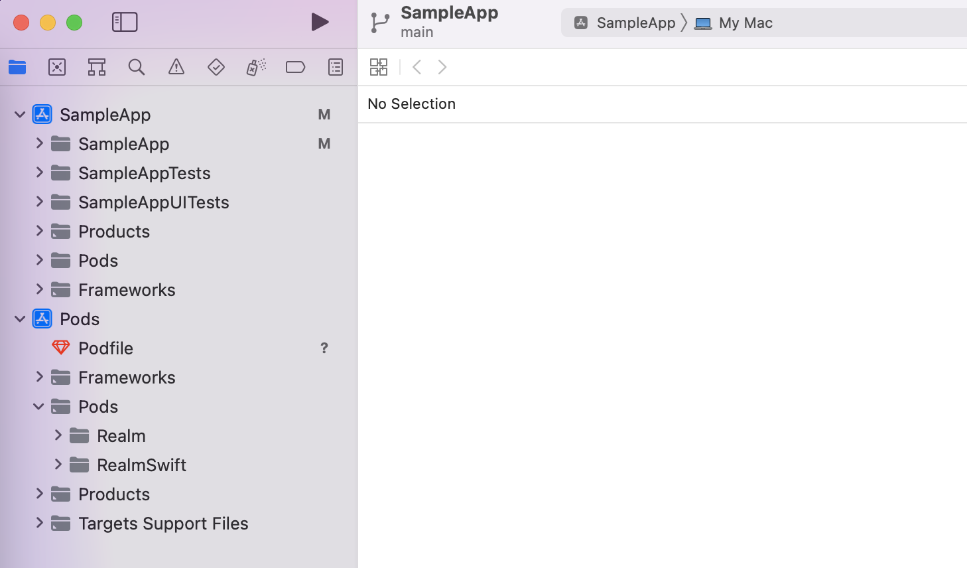Expand Frameworks group under SampleApp project

pyautogui.click(x=40, y=289)
